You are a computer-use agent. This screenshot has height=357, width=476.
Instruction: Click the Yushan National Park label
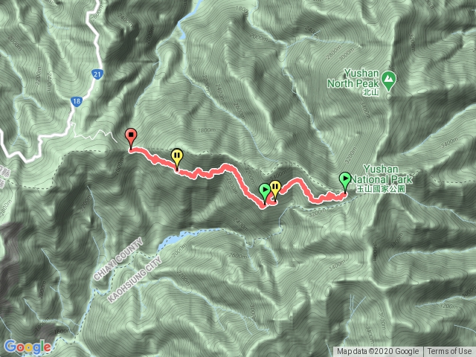(382, 174)
